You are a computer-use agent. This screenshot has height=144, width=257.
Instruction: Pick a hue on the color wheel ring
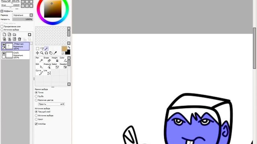tap(53, 23)
